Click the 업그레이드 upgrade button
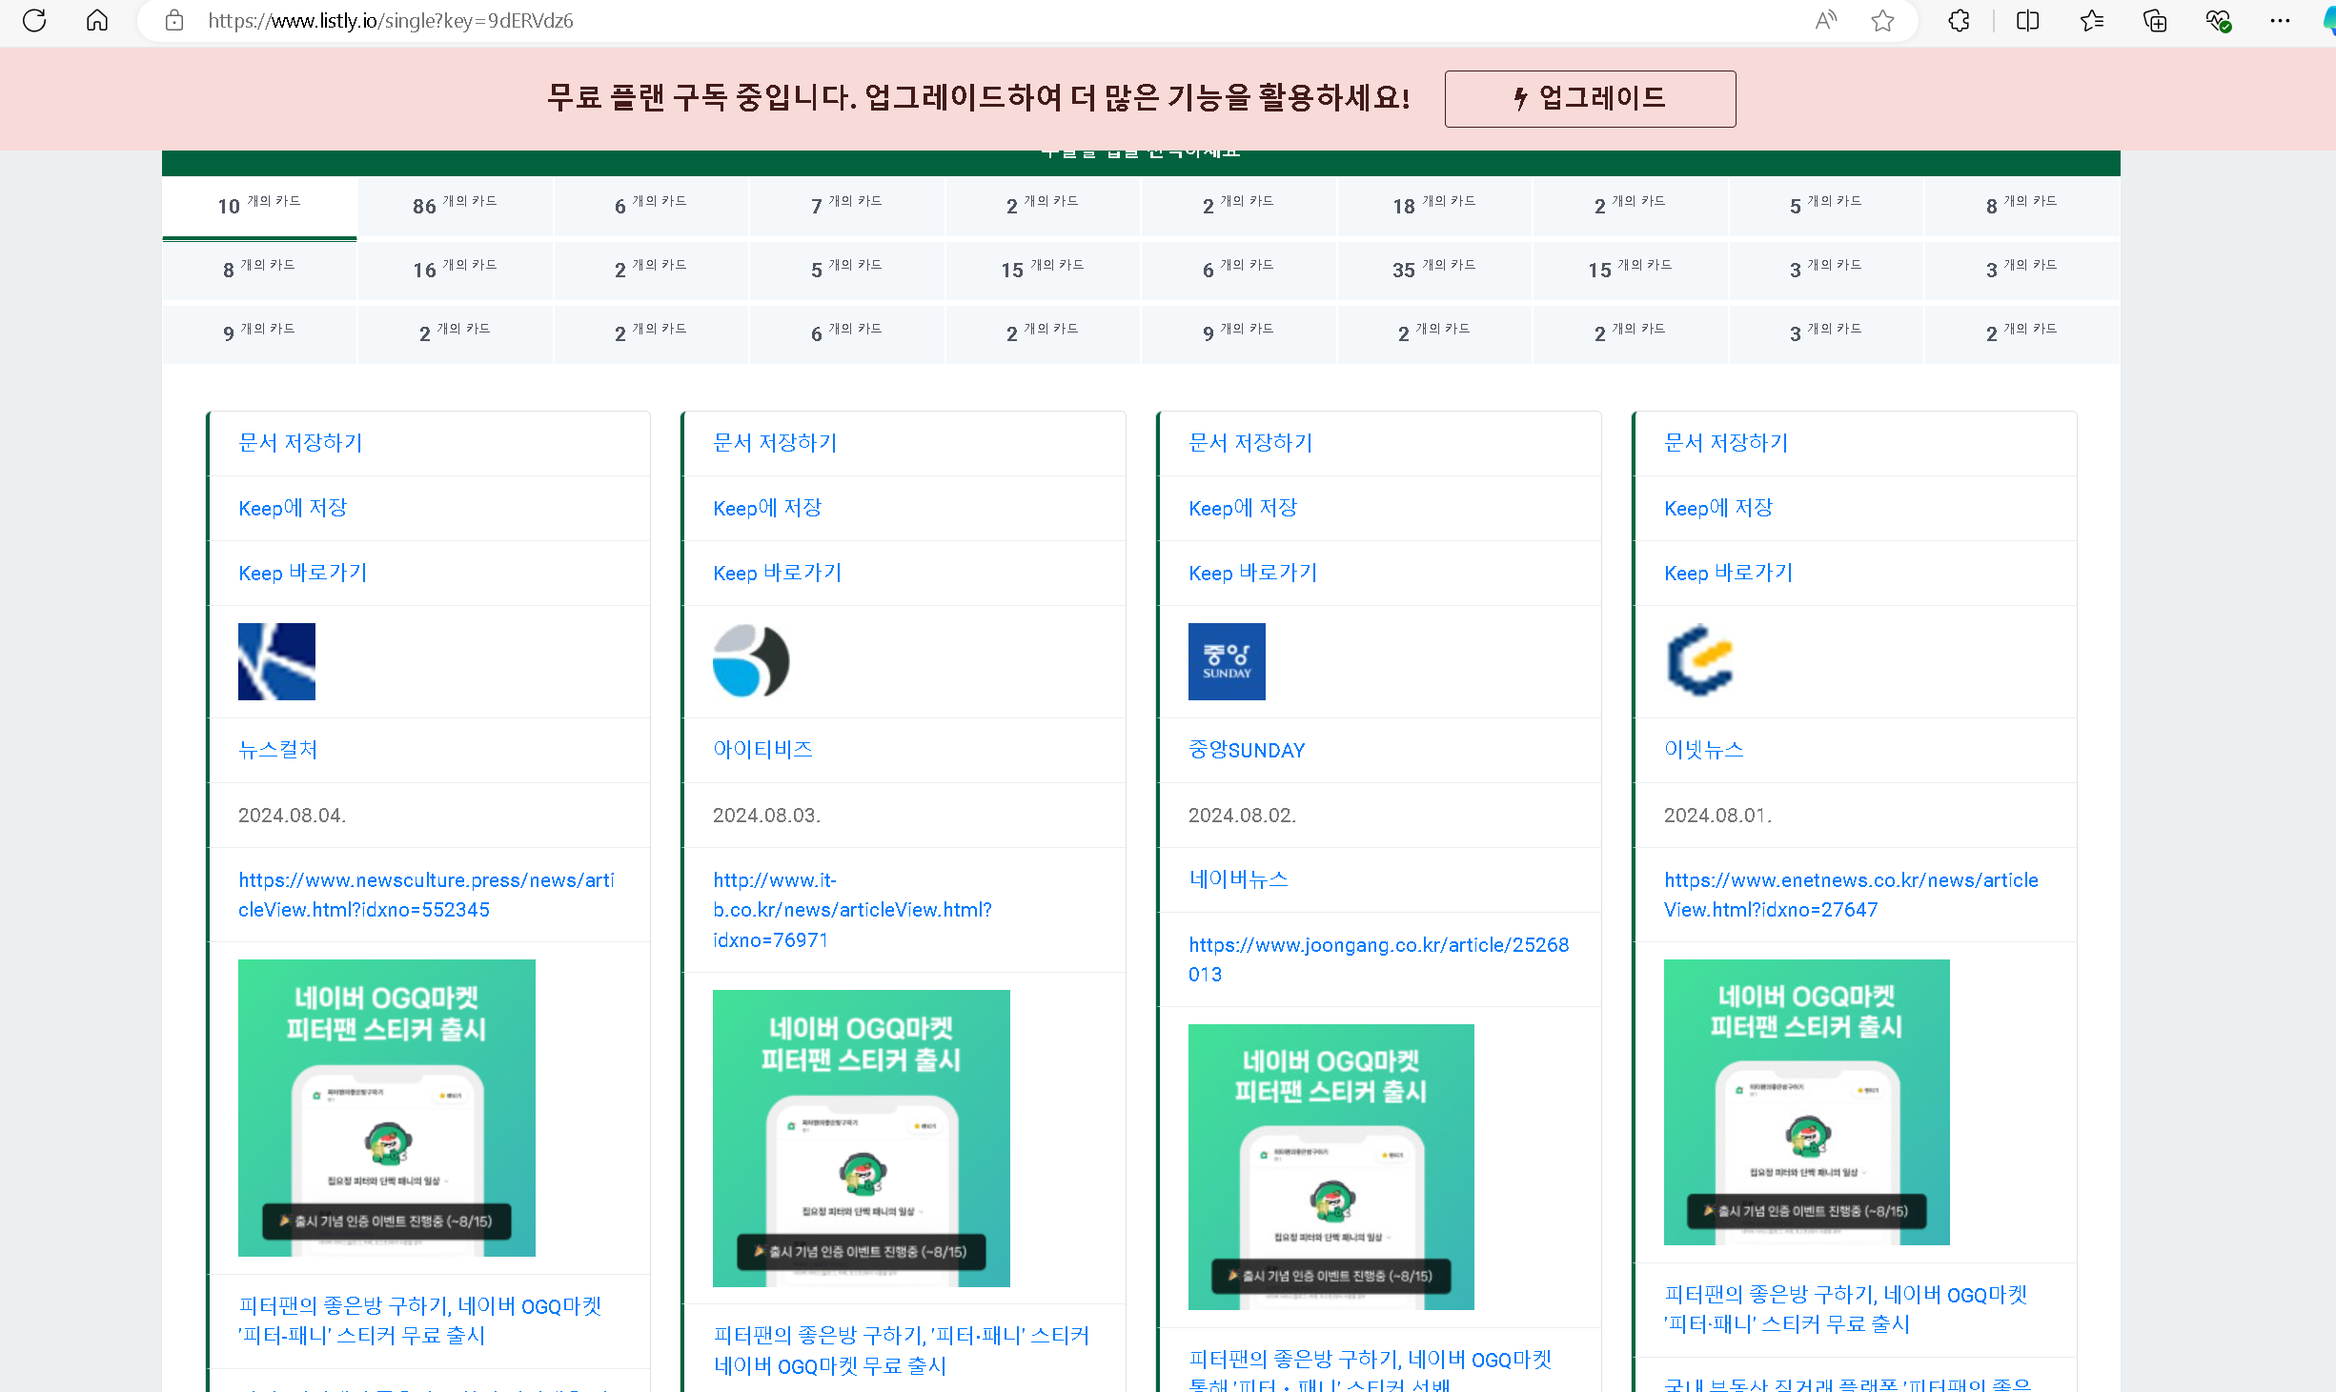The height and width of the screenshot is (1392, 2336). coord(1590,98)
